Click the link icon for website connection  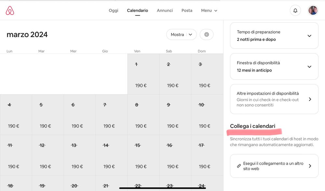click(x=239, y=166)
